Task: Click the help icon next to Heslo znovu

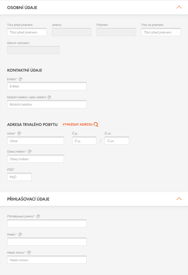Action: pyautogui.click(x=29, y=252)
